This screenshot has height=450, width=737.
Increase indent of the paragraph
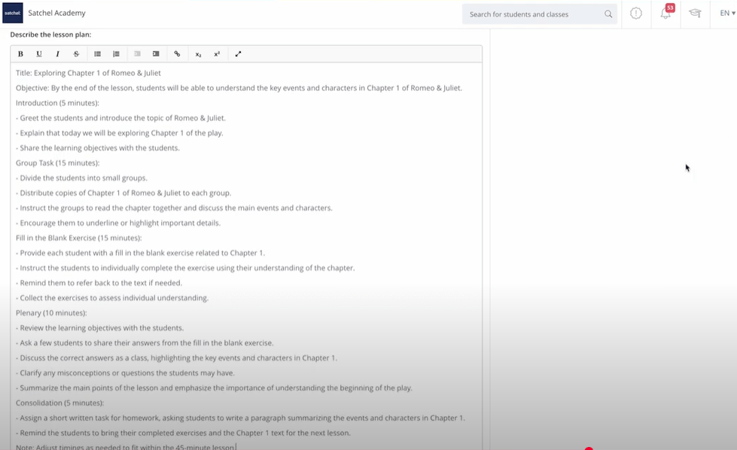click(156, 54)
